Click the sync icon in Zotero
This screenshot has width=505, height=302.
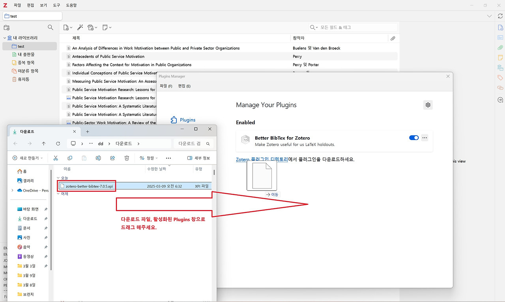(500, 16)
